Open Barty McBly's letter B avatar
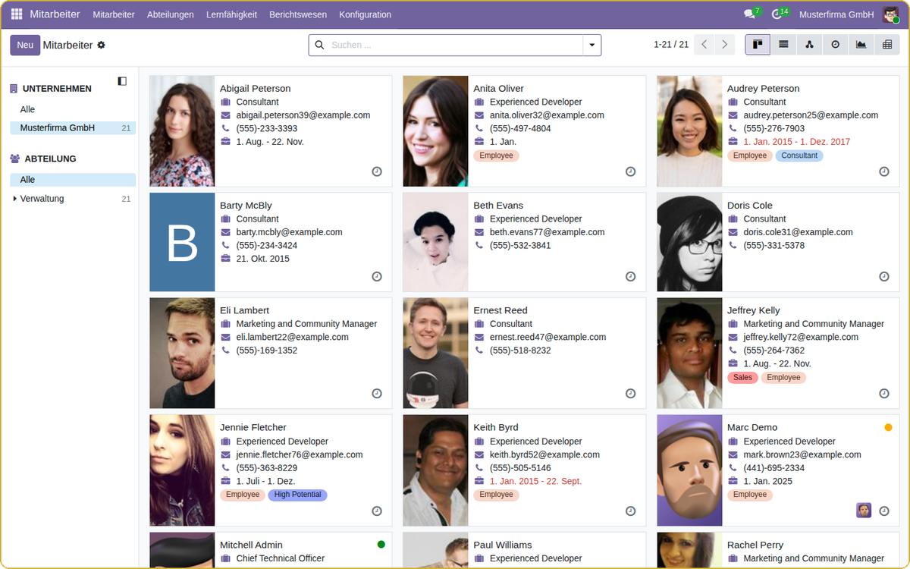Image resolution: width=910 pixels, height=569 pixels. pos(182,242)
